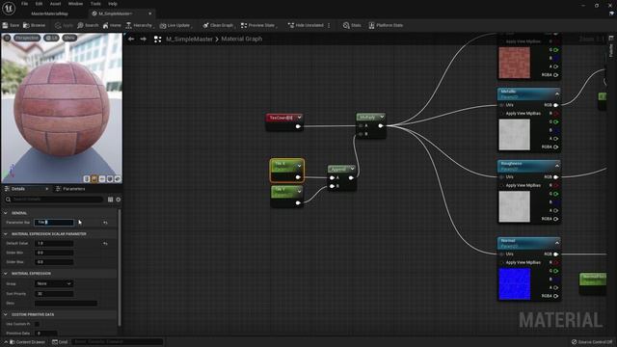Click the Desc text field
The image size is (617, 347).
pos(66,304)
